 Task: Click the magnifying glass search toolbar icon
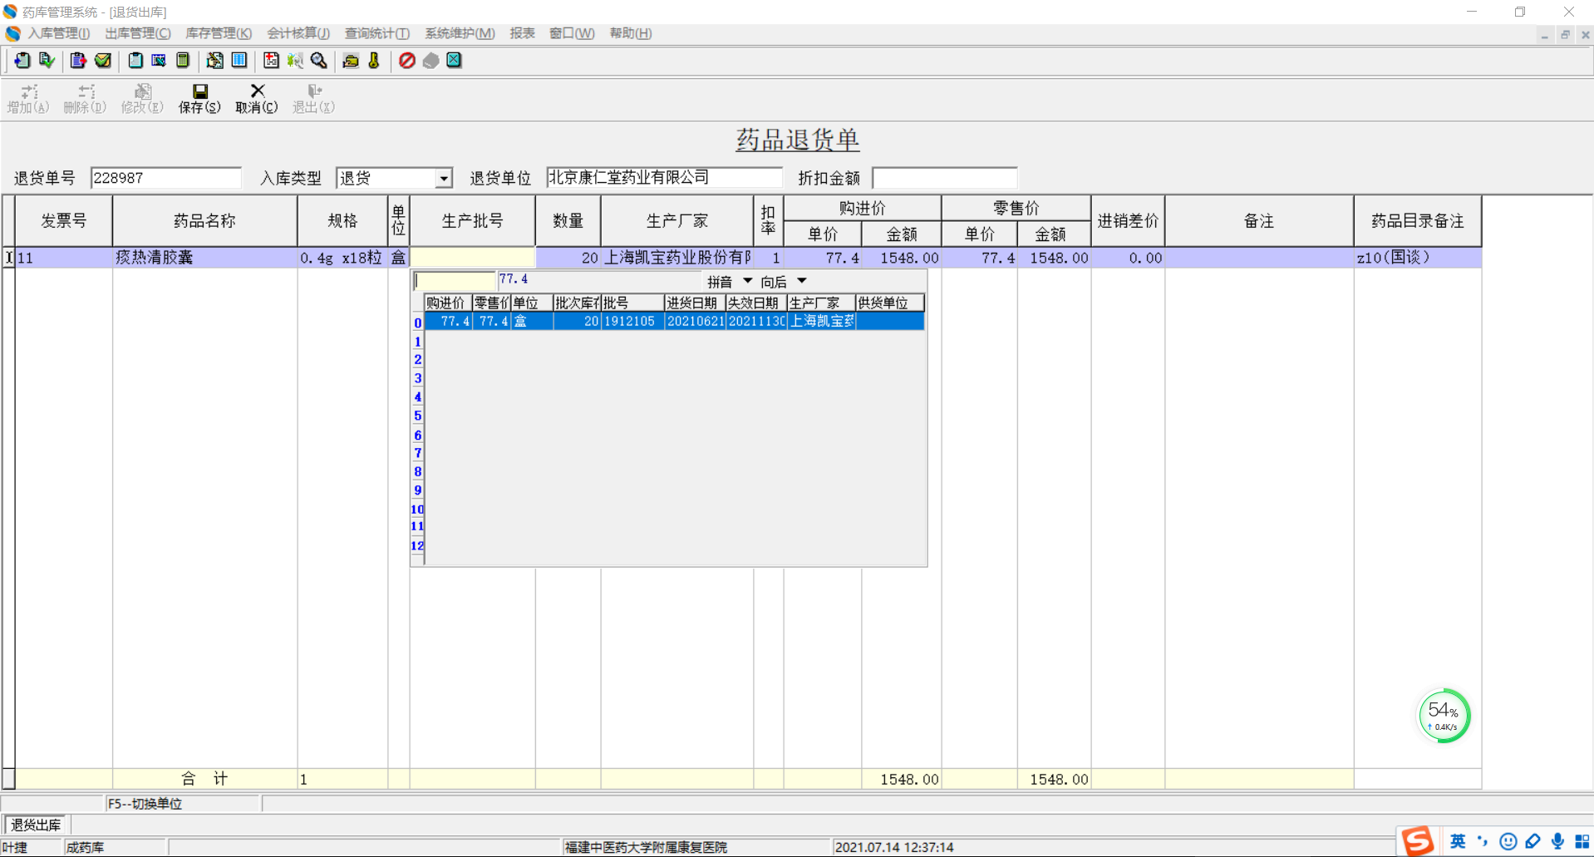pos(319,61)
